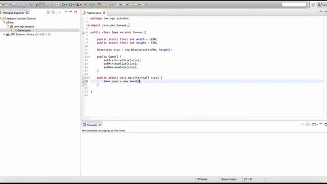Viewport: 327px width, 184px height.
Task: Select the Console tab
Action: point(92,125)
